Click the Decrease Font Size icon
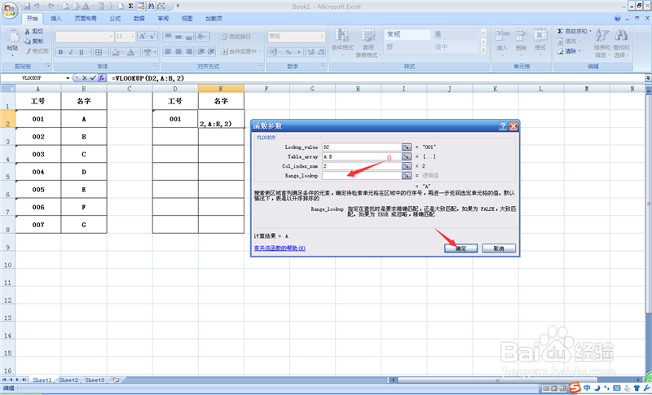Viewport: 652px width, 395px height. click(x=152, y=37)
